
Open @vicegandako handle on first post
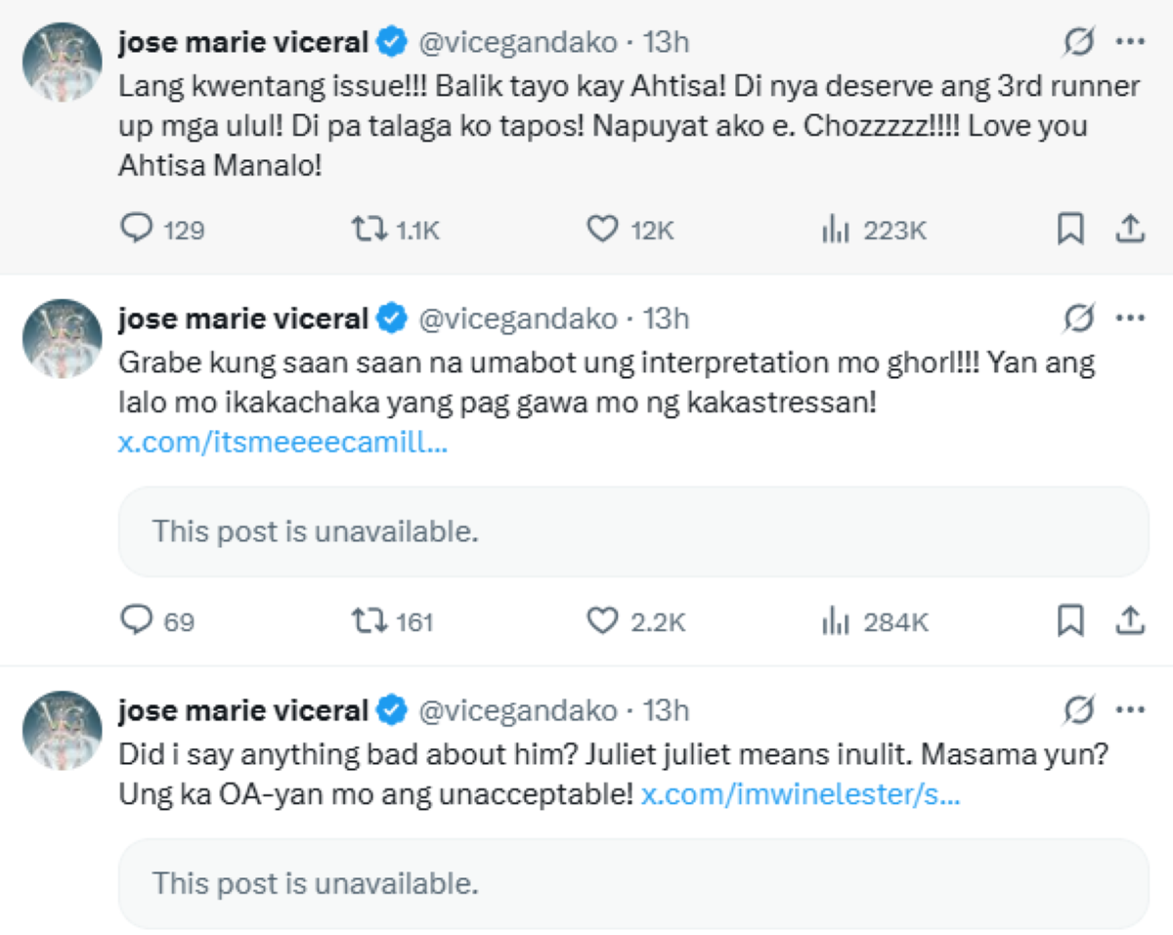coord(517,43)
